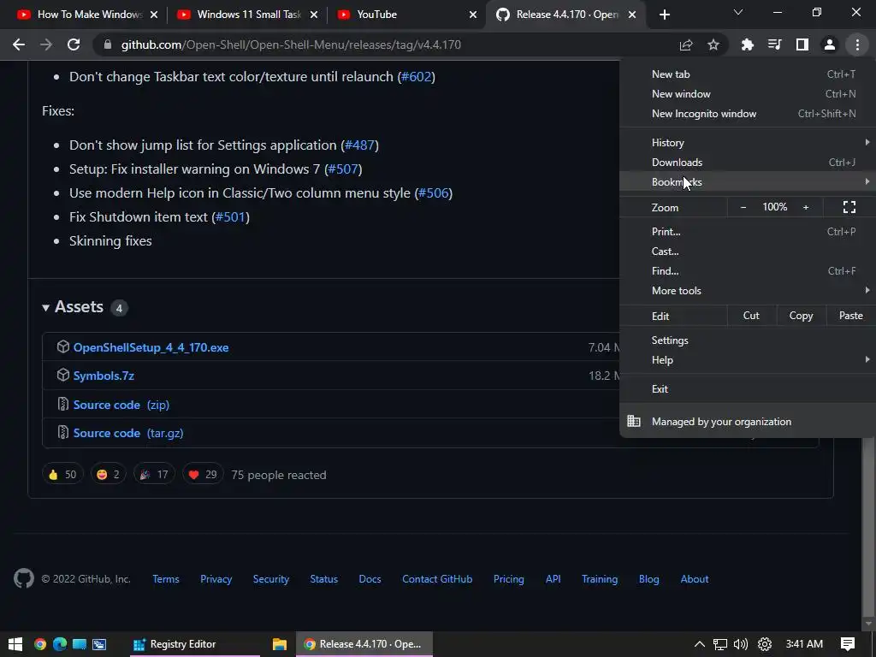Screen dimensions: 876x657
Task: Download Source code (tar.gz)
Action: pyautogui.click(x=128, y=433)
